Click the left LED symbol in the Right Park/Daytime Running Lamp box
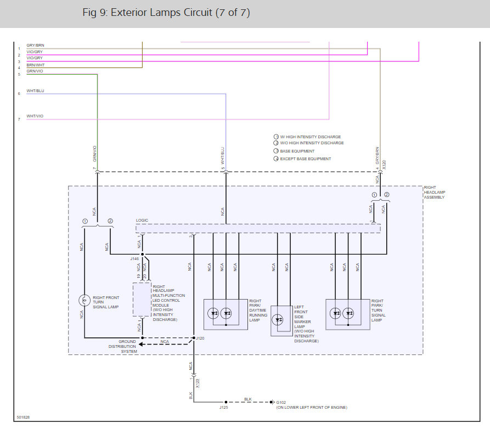Image resolution: width=490 pixels, height=434 pixels. point(213,313)
